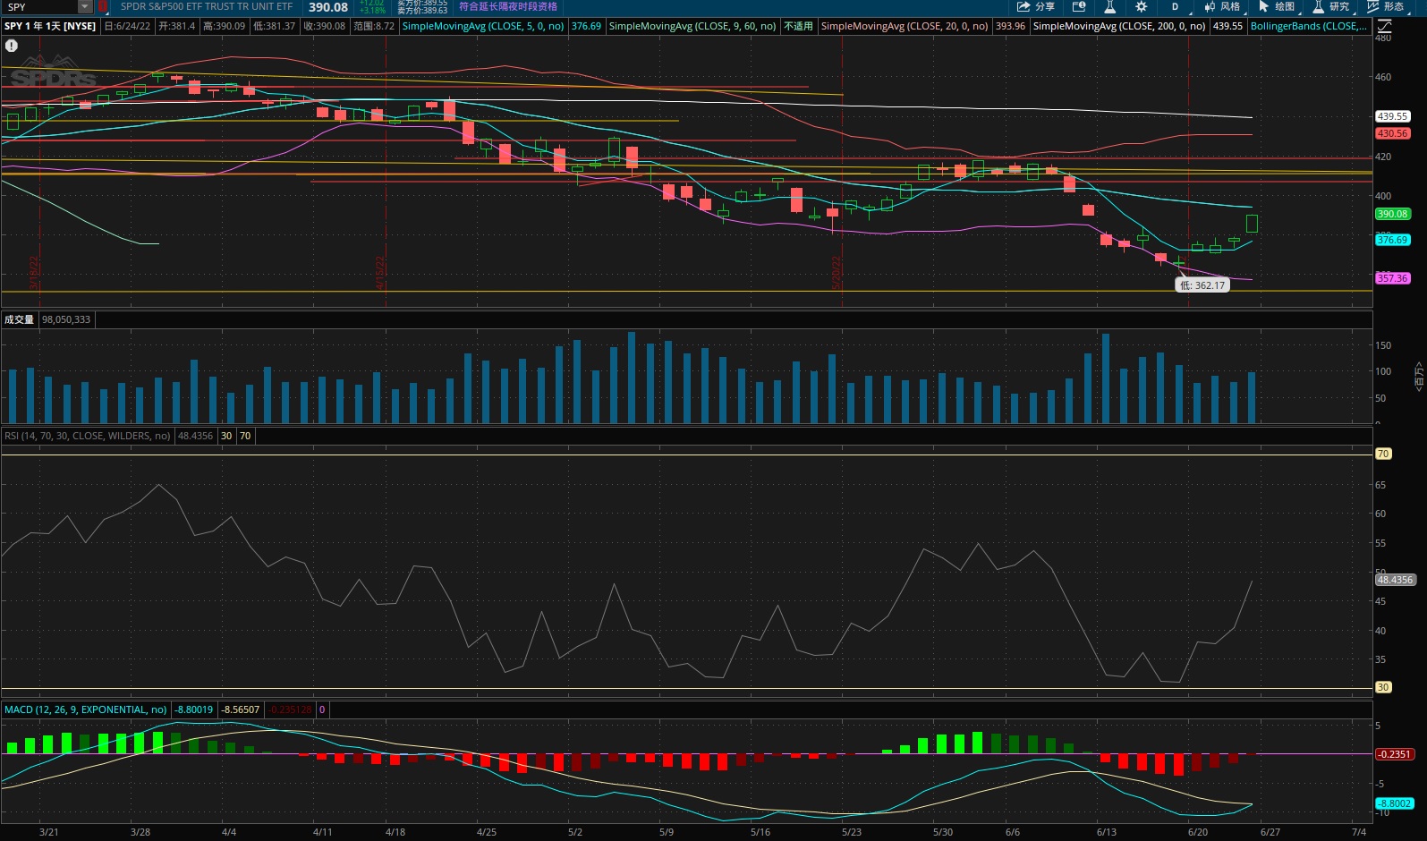1427x841 pixels.
Task: Click the 393.96 SMA 20 value
Action: pyautogui.click(x=1011, y=26)
